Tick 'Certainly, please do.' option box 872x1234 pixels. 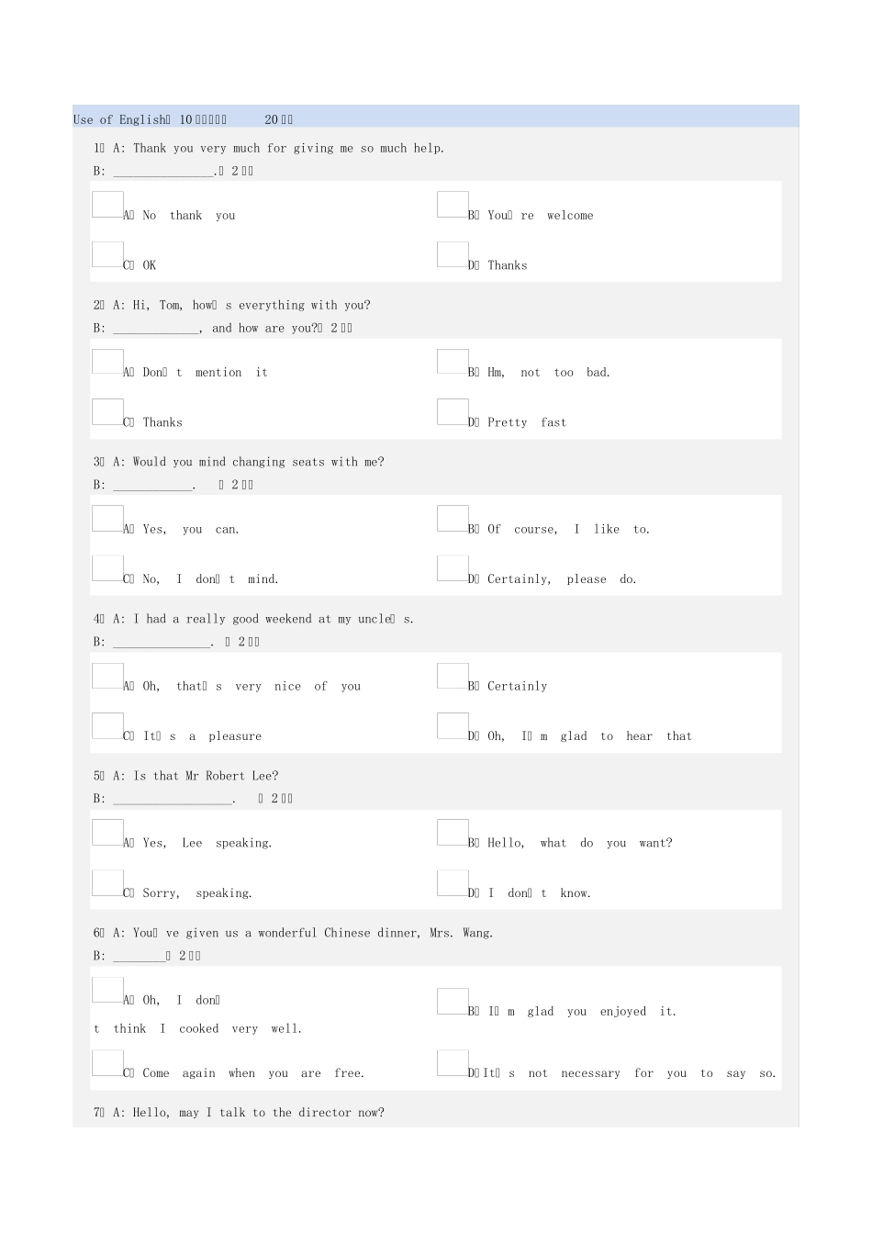tap(453, 569)
